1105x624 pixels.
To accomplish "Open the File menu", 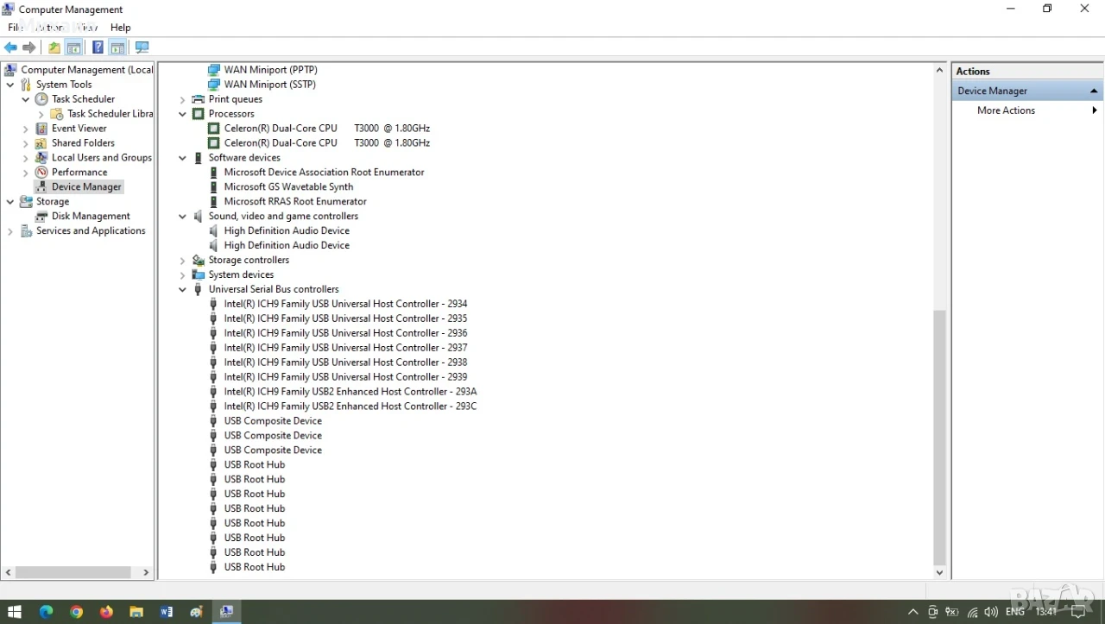I will pos(15,28).
